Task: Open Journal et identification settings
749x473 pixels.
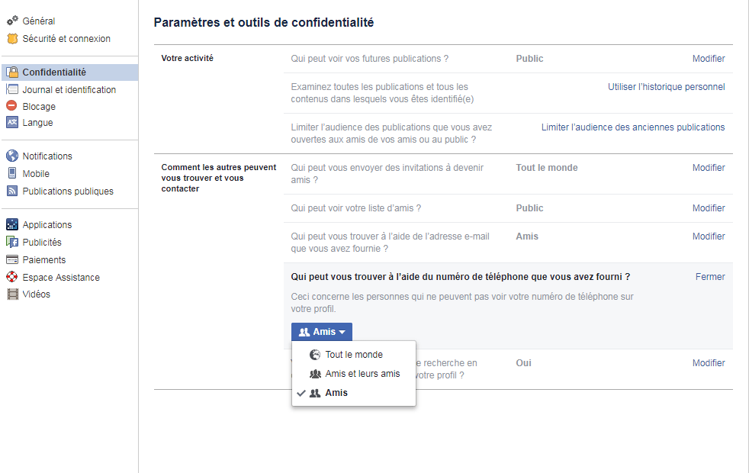Action: pos(69,90)
